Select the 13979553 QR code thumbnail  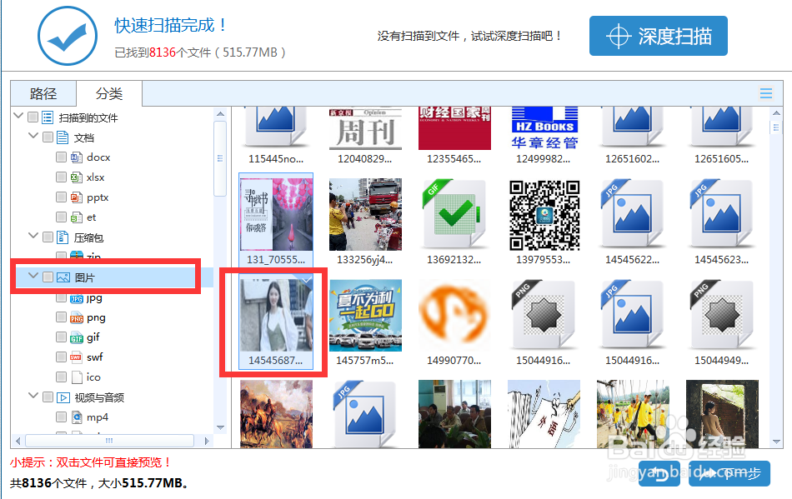click(543, 215)
